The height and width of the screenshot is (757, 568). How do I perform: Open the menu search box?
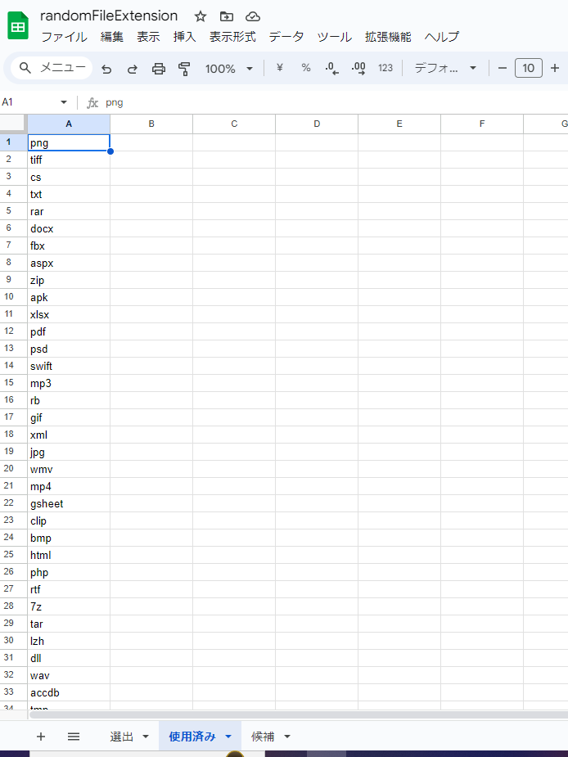[52, 68]
